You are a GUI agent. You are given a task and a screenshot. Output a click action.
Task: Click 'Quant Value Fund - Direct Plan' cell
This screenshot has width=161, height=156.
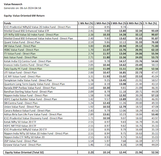coord(41,42)
